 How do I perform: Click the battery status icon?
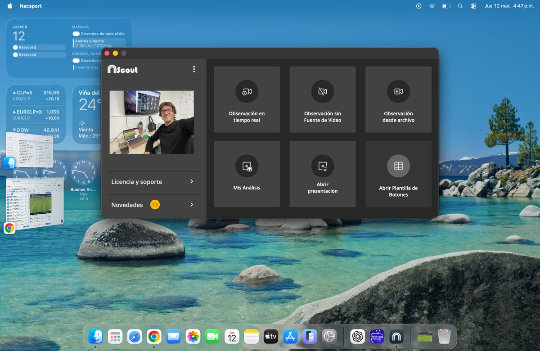tap(446, 6)
